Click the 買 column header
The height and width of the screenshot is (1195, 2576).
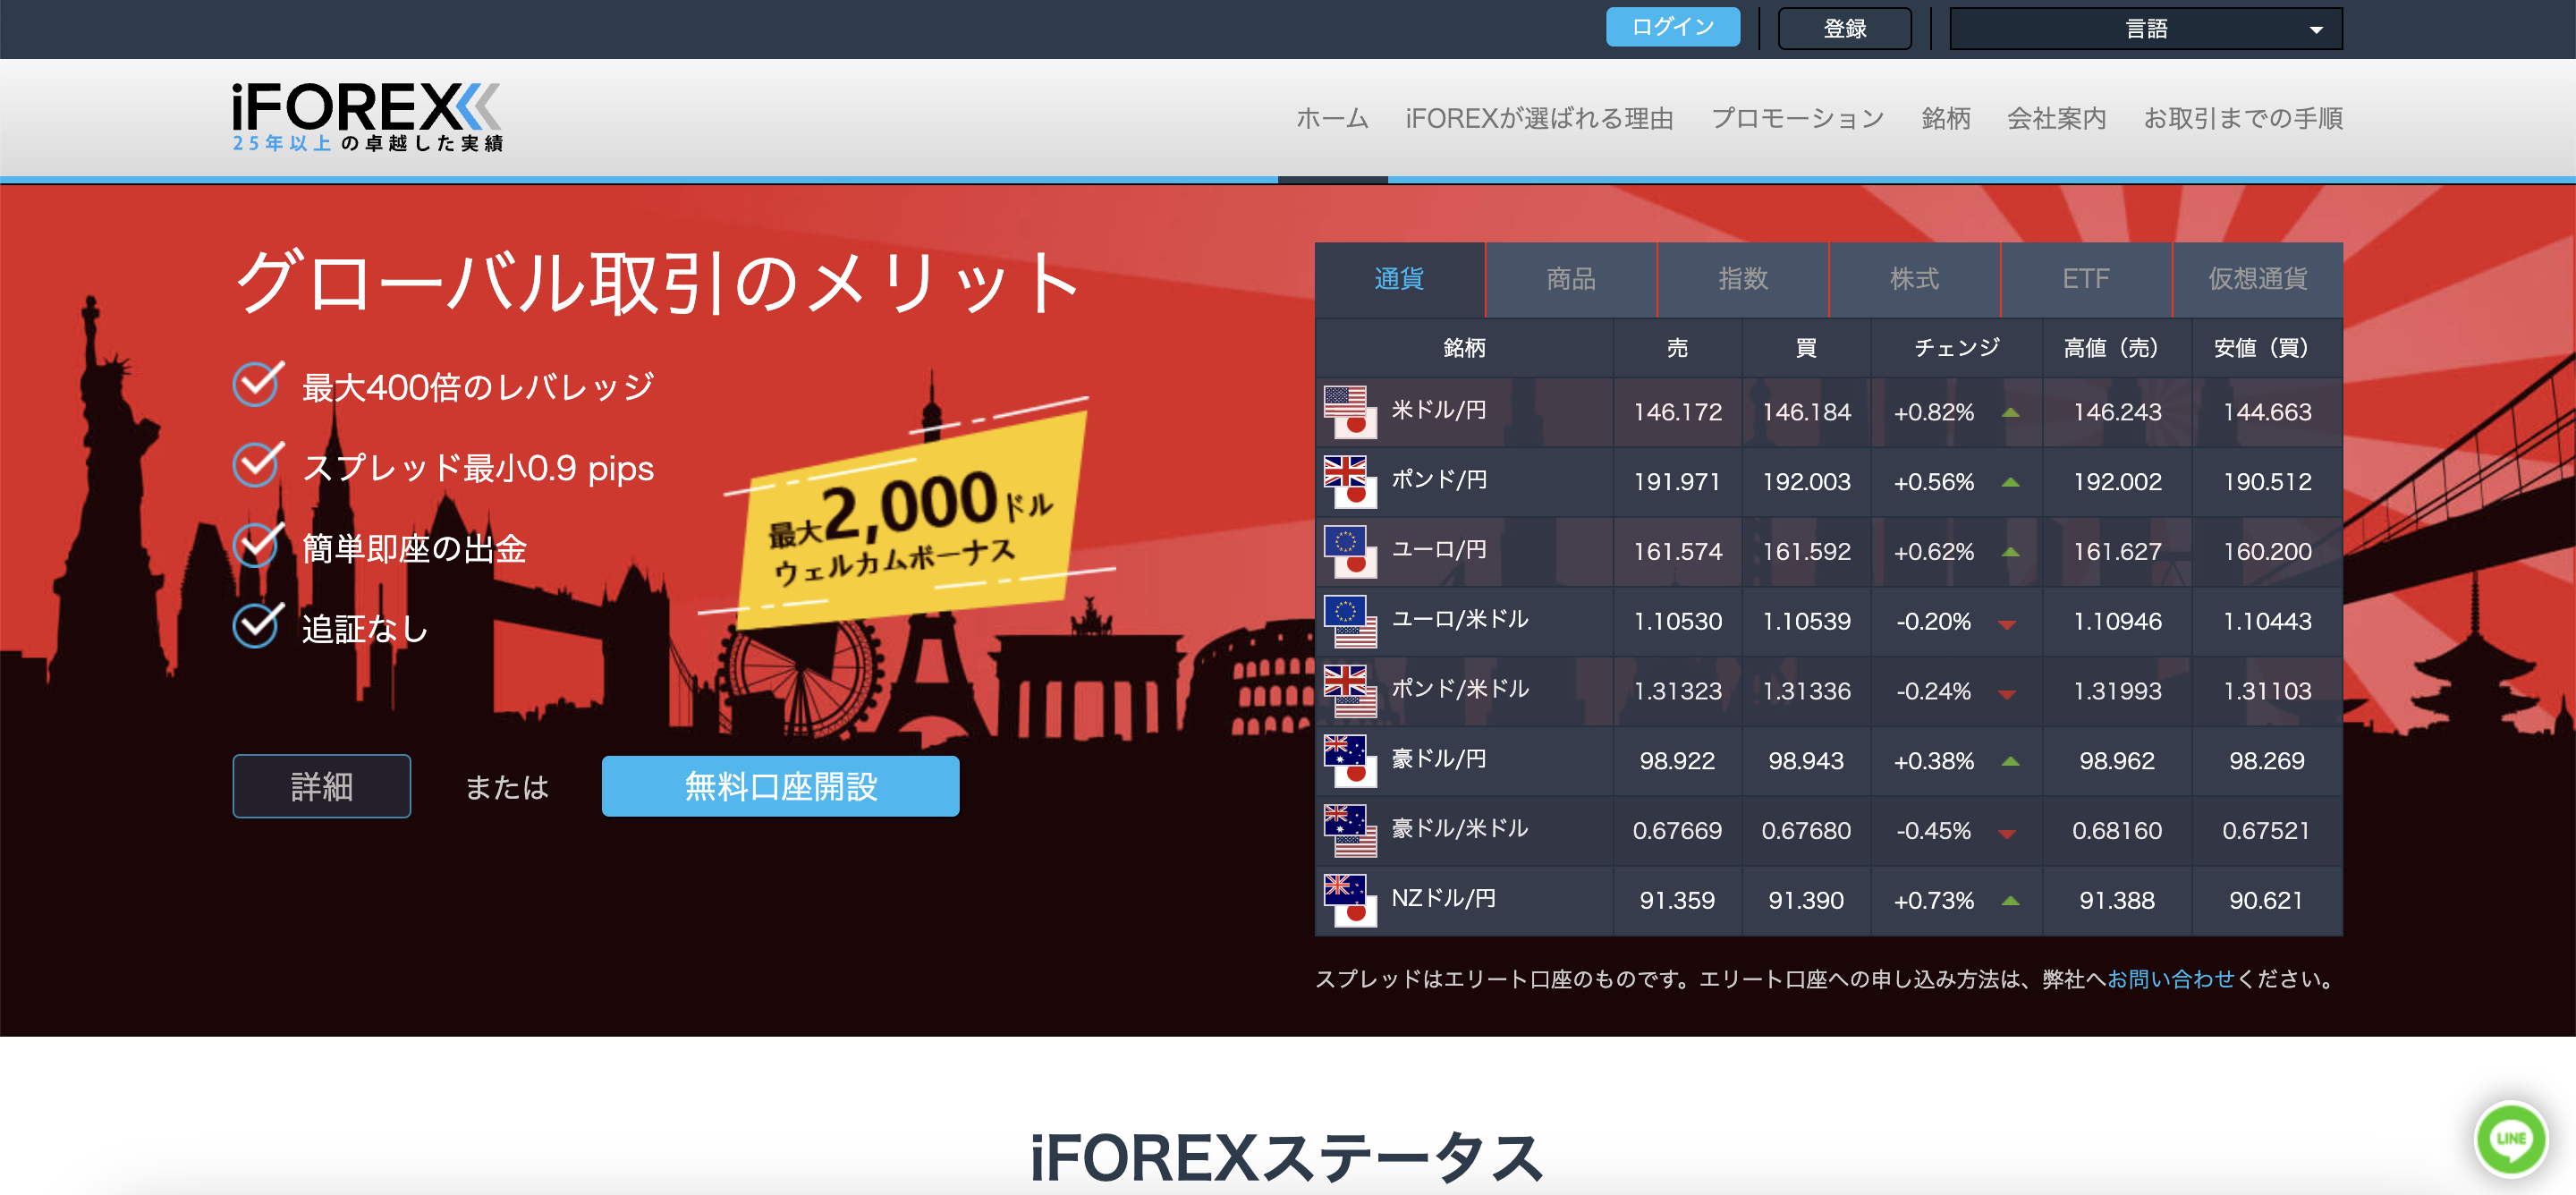point(1806,348)
